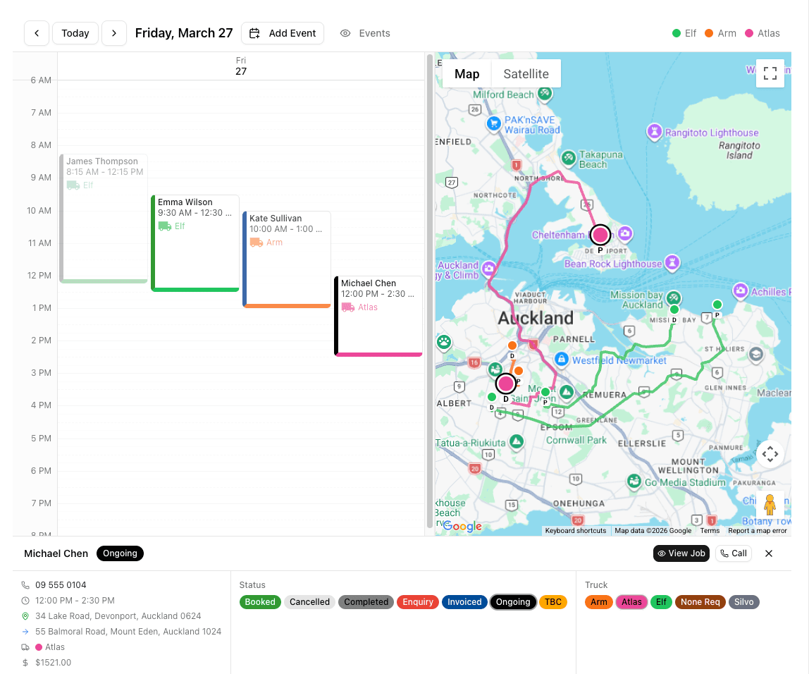The height and width of the screenshot is (674, 809).
Task: Click the map camera controls icon
Action: point(770,454)
